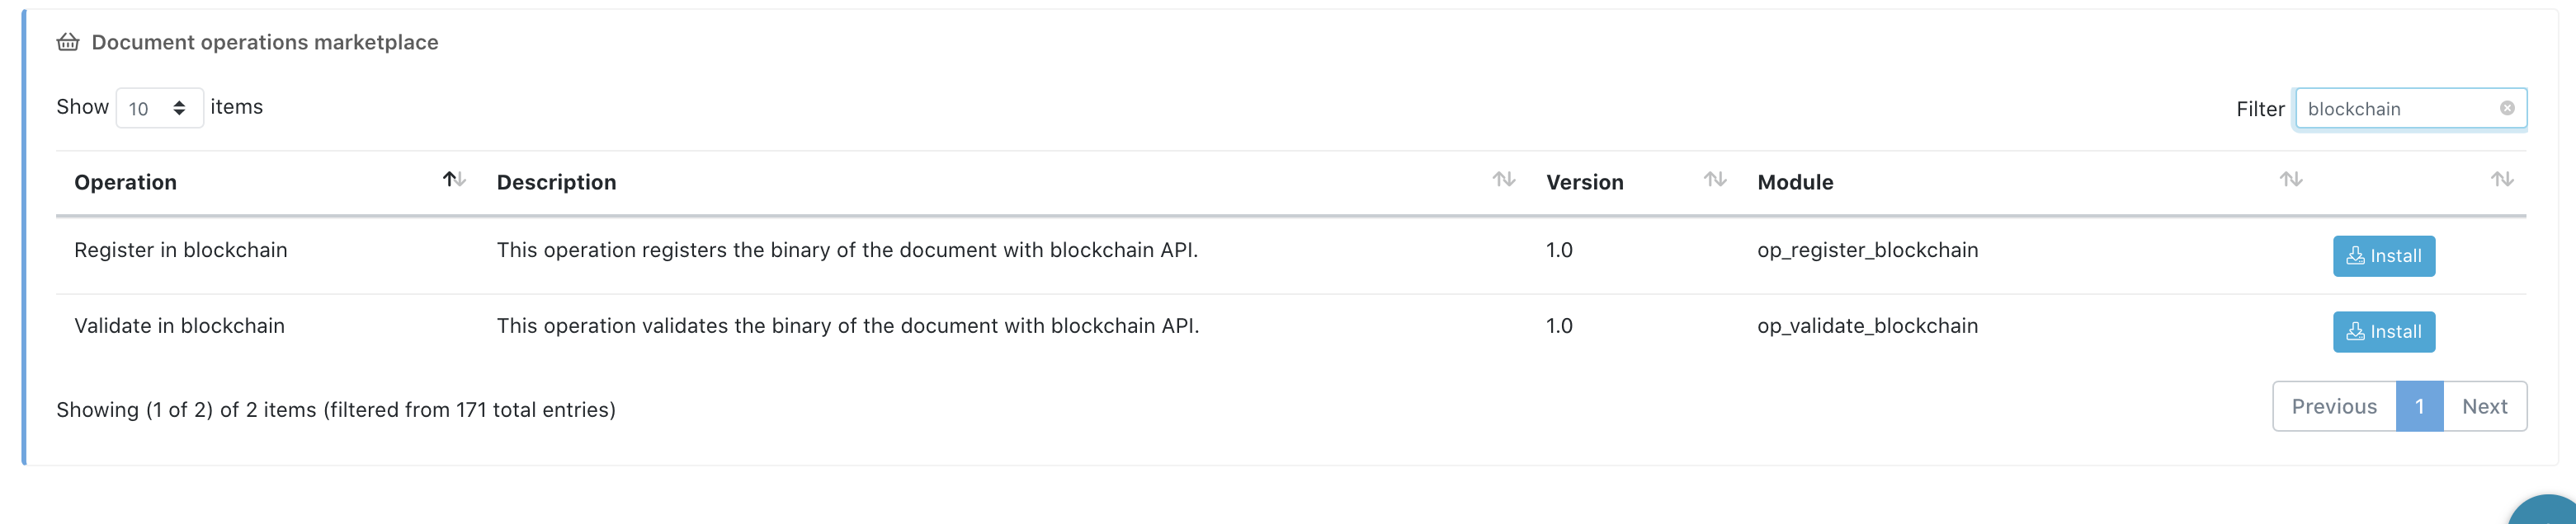This screenshot has height=524, width=2576.
Task: Sort by Operation column arrows
Action: pos(454,180)
